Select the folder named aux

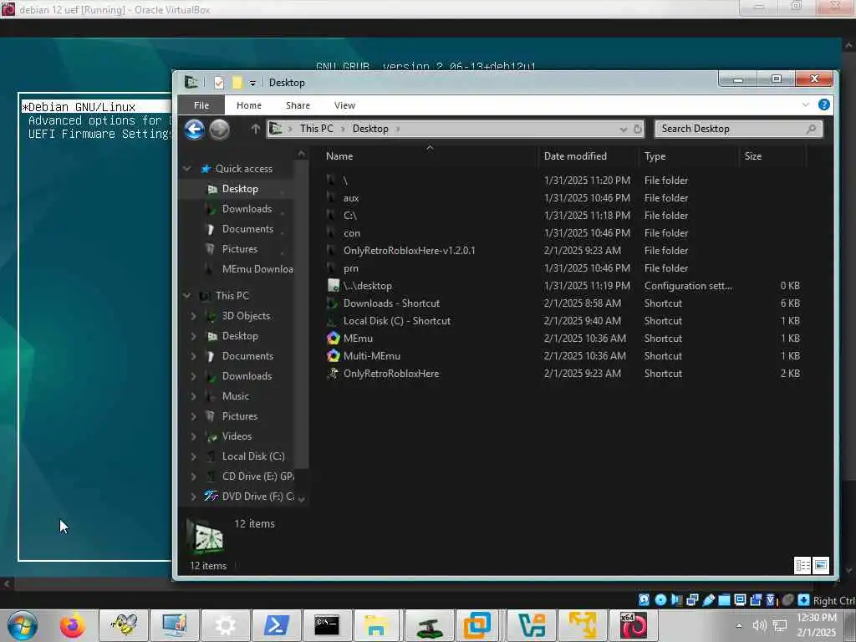click(x=351, y=197)
